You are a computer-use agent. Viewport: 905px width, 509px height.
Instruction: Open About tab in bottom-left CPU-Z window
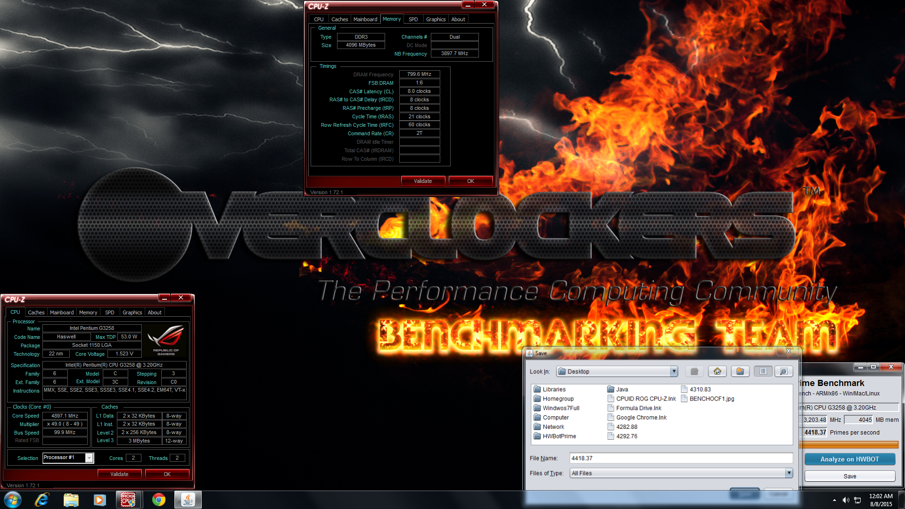pos(155,312)
